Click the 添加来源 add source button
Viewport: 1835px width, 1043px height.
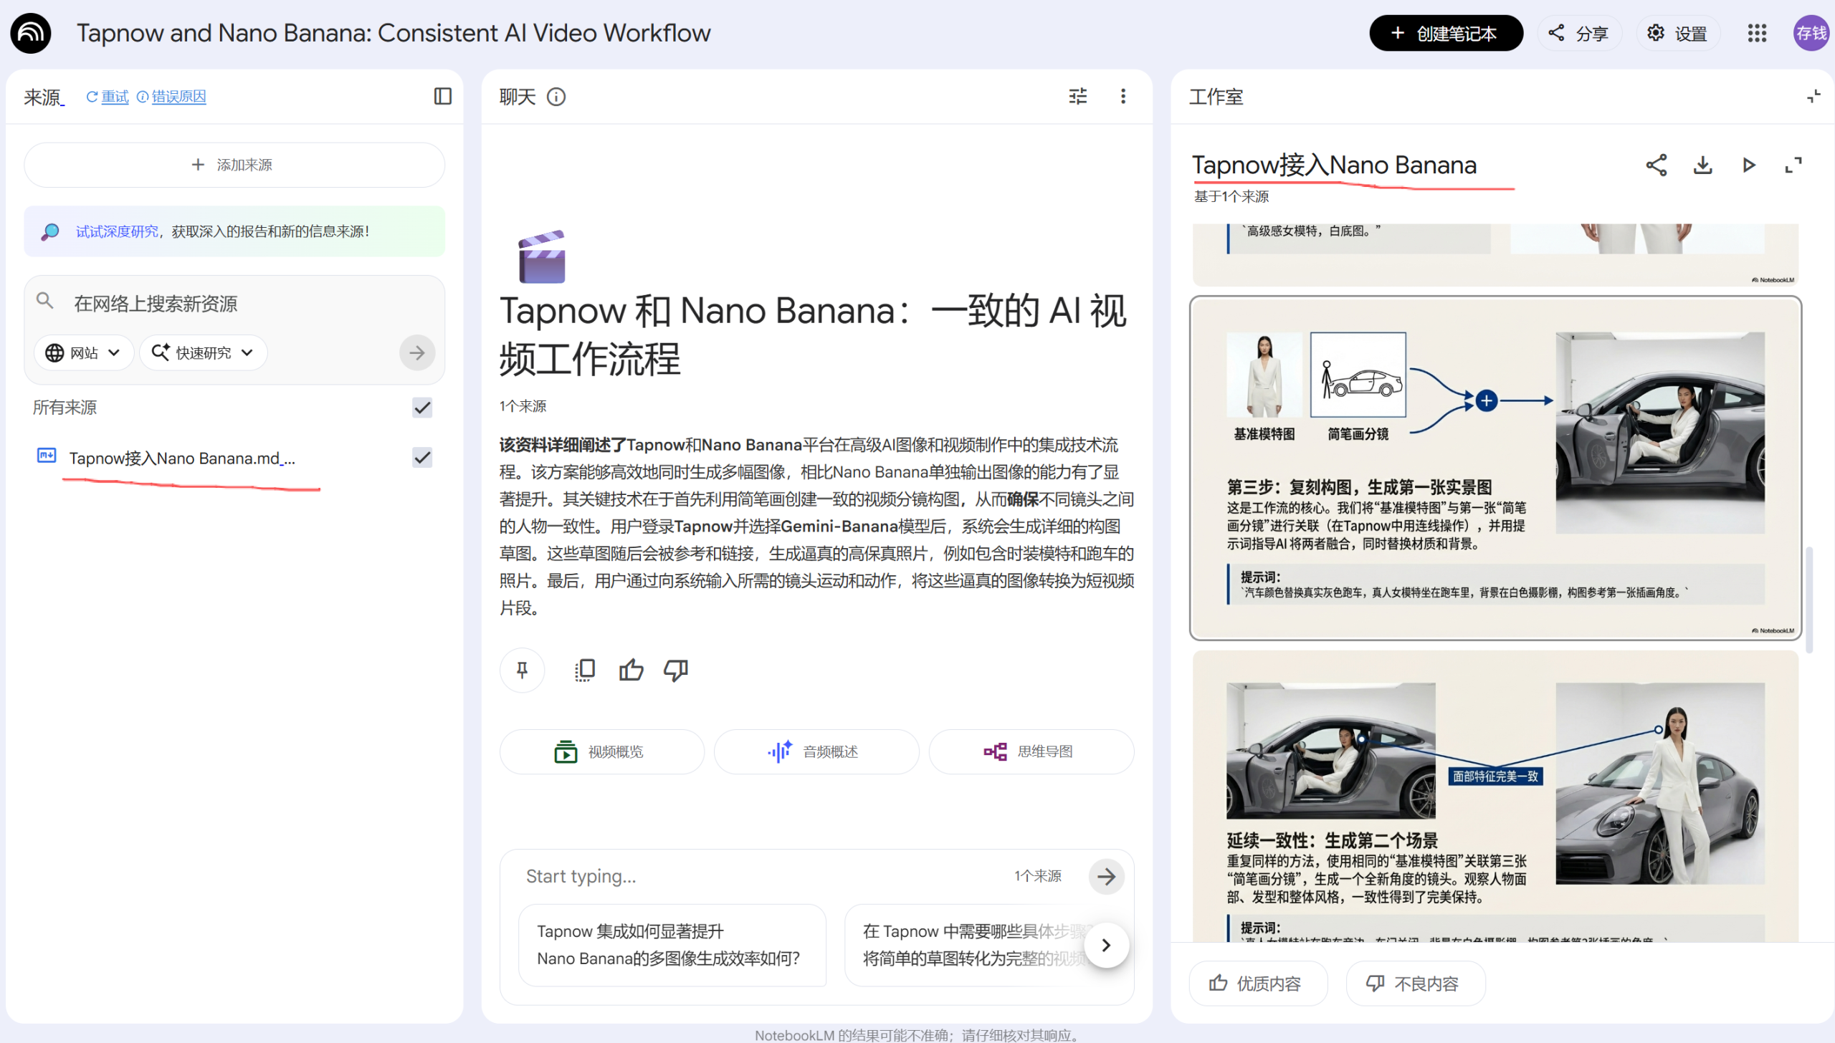234,165
